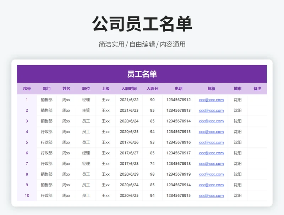Open the email link in row 8
Viewport: 284px width, 215px height.
coord(211,174)
